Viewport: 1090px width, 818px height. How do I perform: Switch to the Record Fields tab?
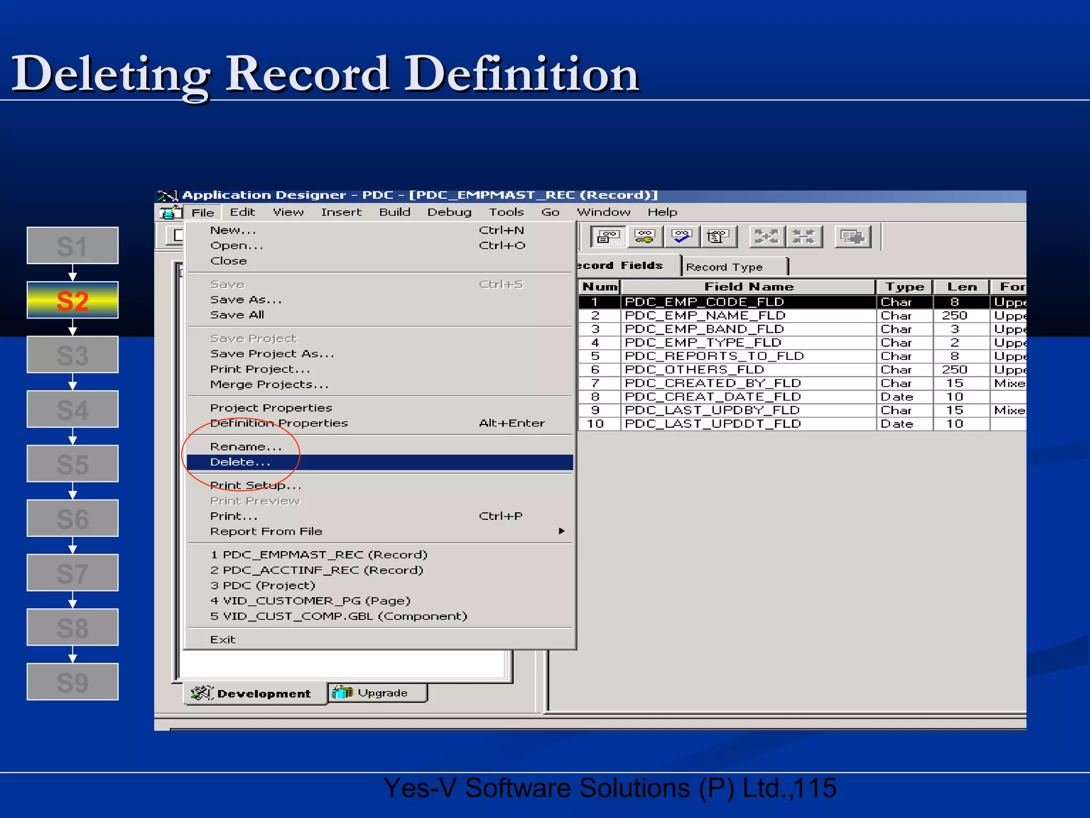click(x=628, y=265)
